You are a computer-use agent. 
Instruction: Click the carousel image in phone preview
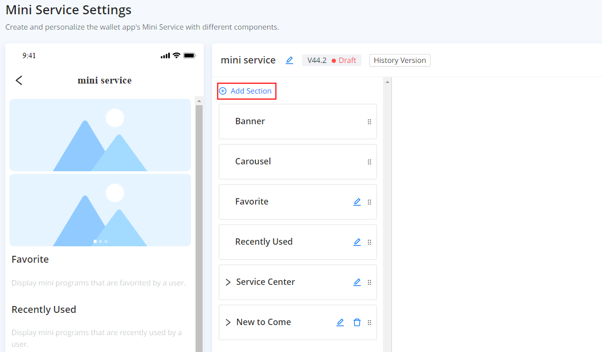[x=100, y=210]
